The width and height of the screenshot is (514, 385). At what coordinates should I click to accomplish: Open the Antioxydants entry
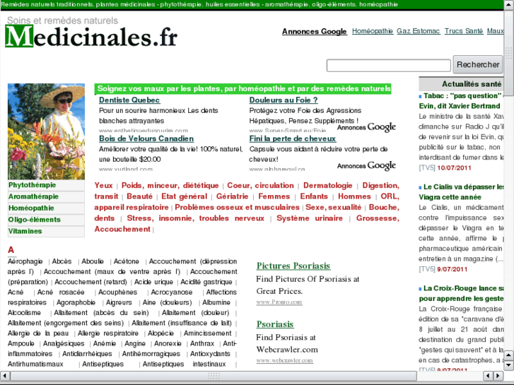pyautogui.click(x=210, y=354)
